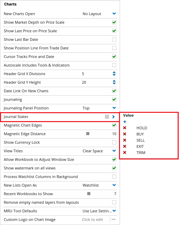Enable Show Last Bar Date checkbox
Viewport: 179px width, 225px height.
click(114, 39)
